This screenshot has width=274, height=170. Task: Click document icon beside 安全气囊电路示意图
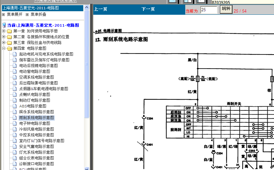(x=15, y=146)
